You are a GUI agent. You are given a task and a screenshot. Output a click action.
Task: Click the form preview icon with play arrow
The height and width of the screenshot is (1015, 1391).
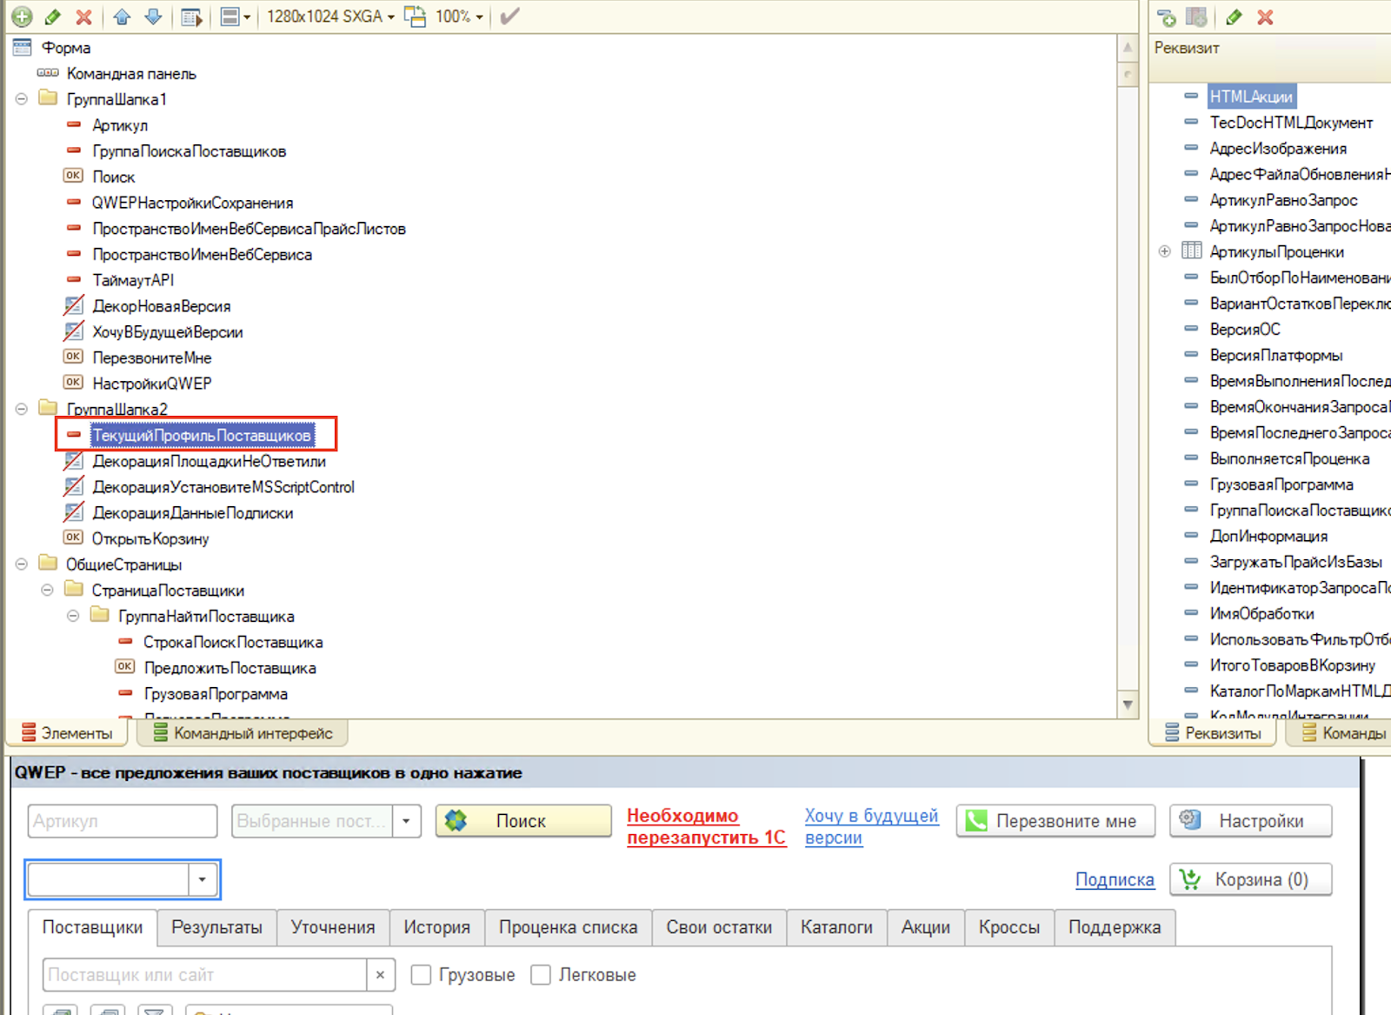(191, 17)
